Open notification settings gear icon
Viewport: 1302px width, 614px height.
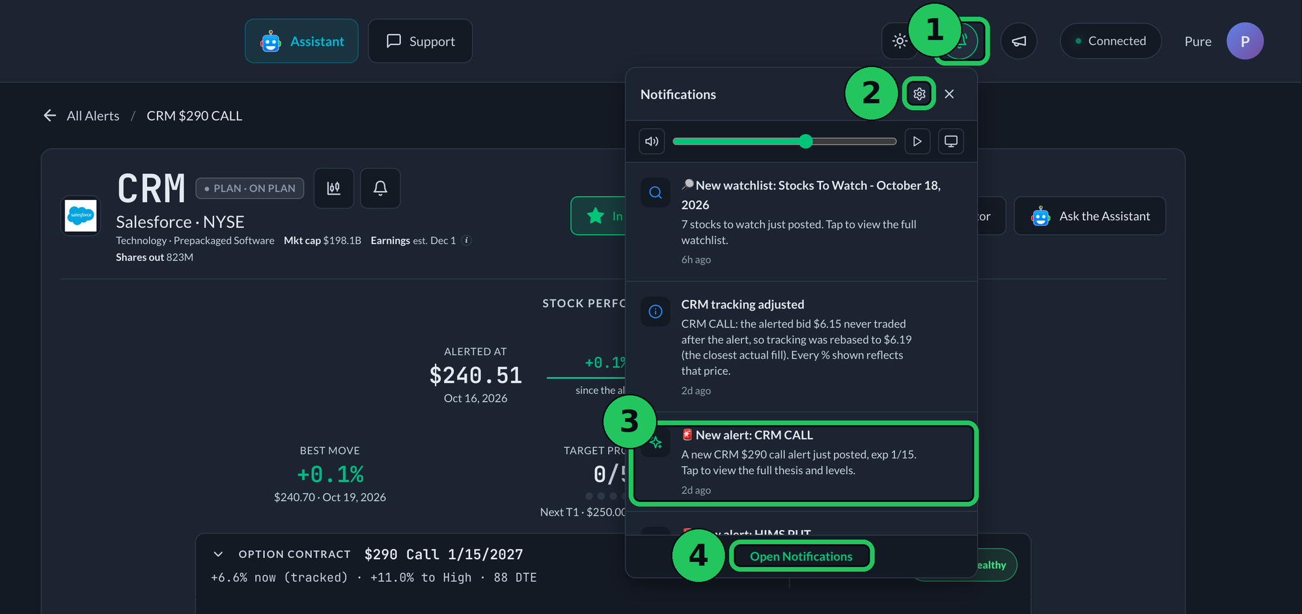[919, 94]
